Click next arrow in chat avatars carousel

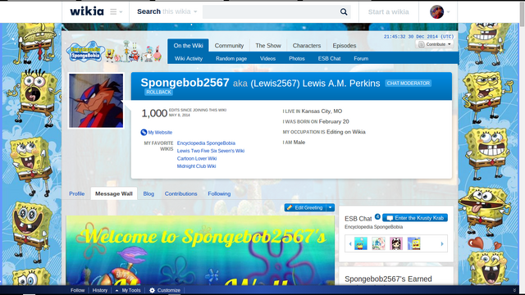442,244
